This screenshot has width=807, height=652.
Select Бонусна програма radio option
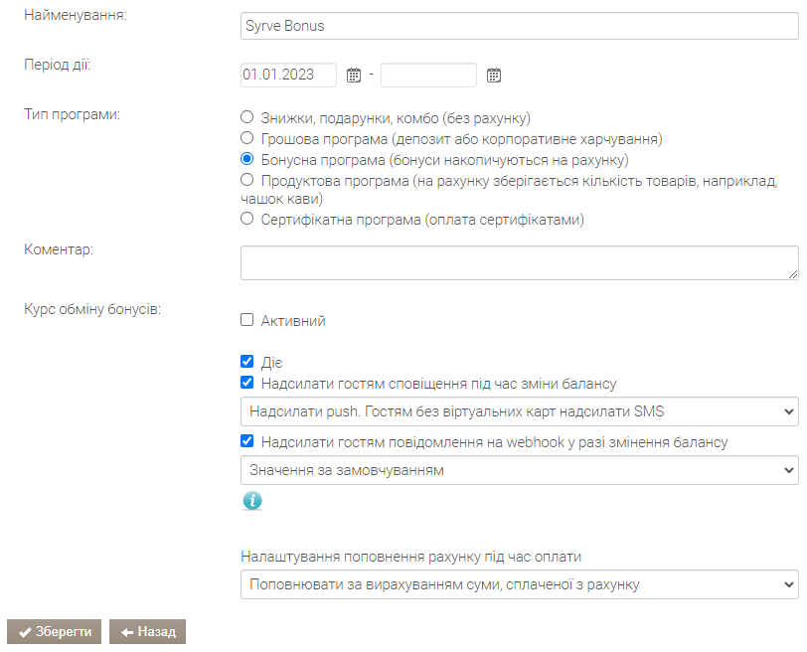pos(247,159)
